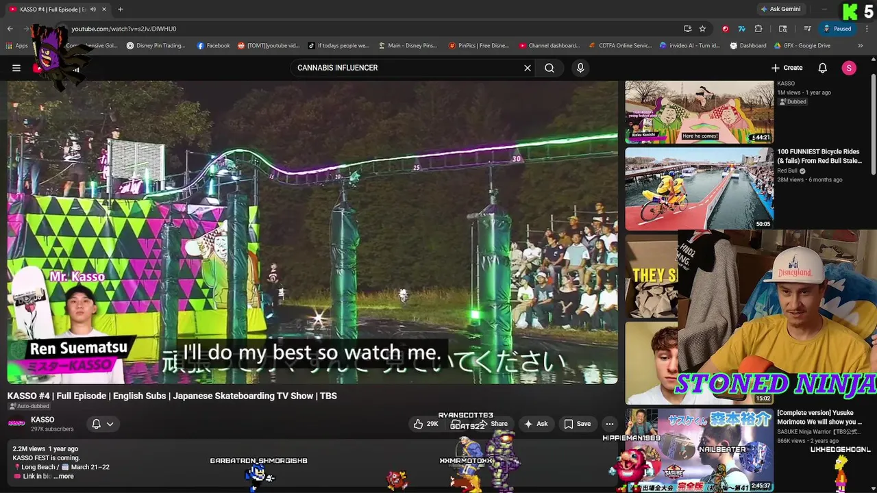The width and height of the screenshot is (877, 493).
Task: Open the 100 FUNNIEST Bicycle Rides thumbnail
Action: tap(699, 188)
